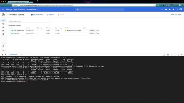Delete hello-istio cluster using its trash icon
184x103 pixels.
(x=98, y=34)
